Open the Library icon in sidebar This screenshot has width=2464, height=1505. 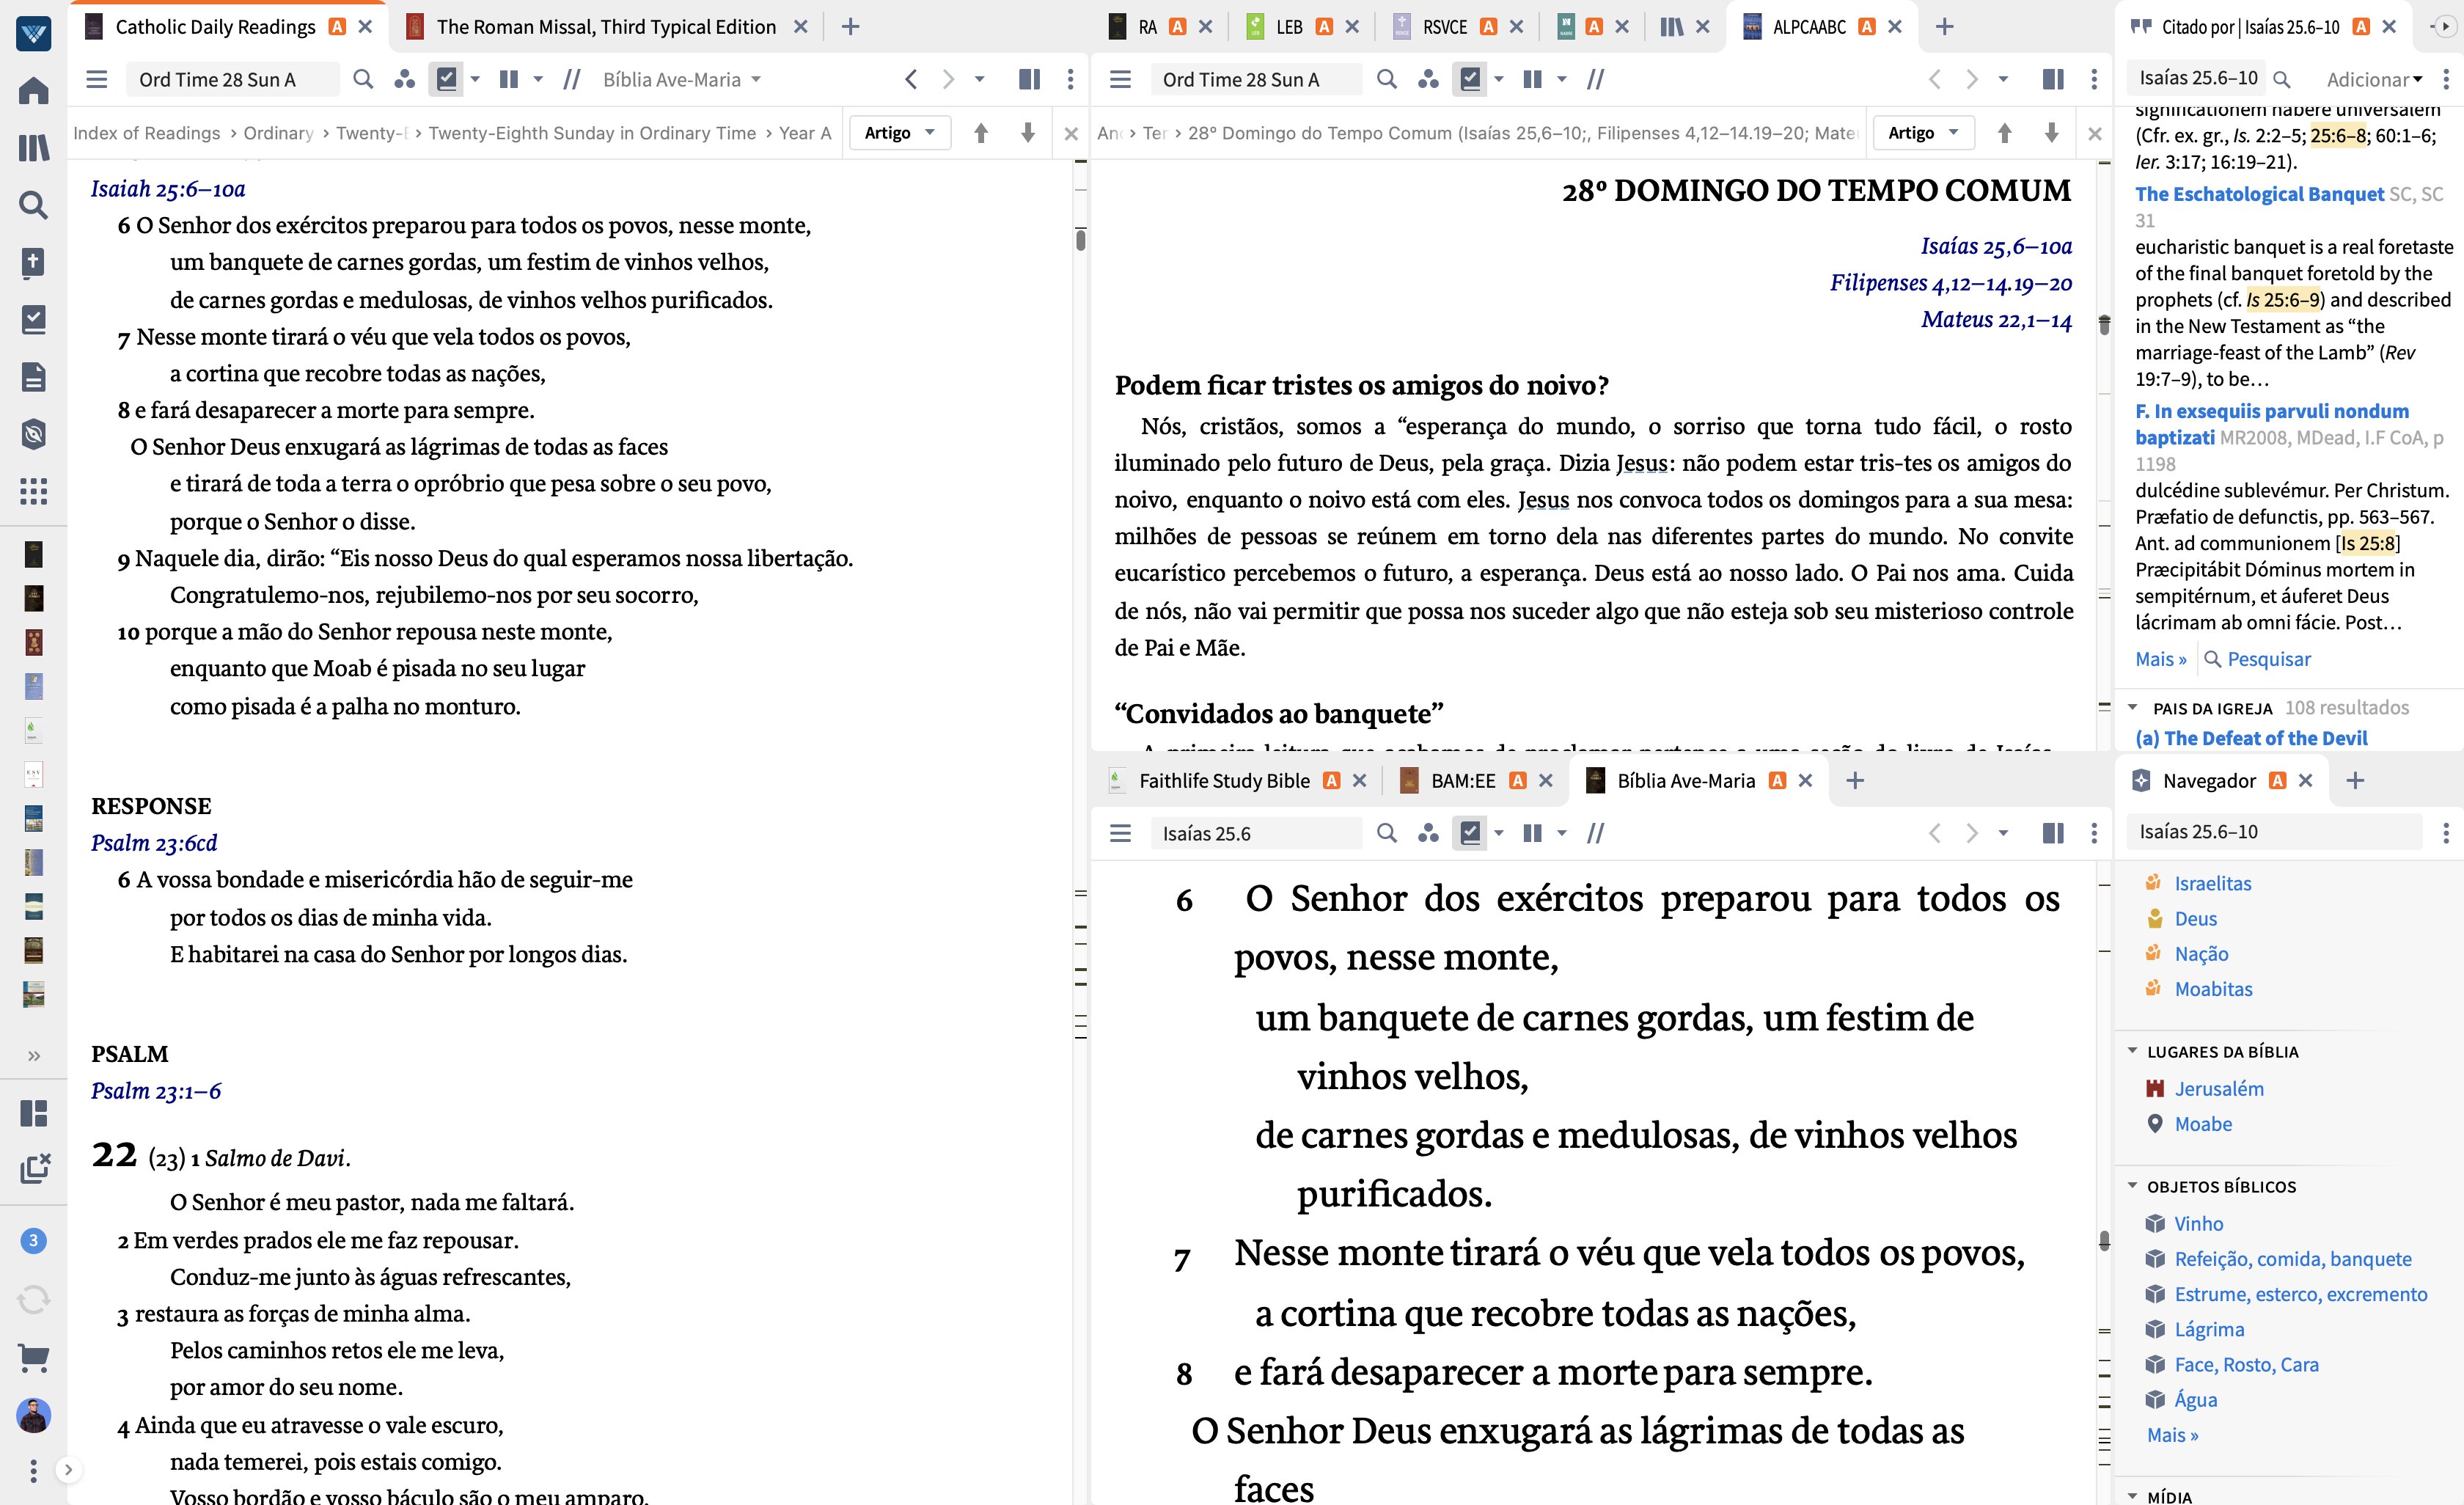33,148
